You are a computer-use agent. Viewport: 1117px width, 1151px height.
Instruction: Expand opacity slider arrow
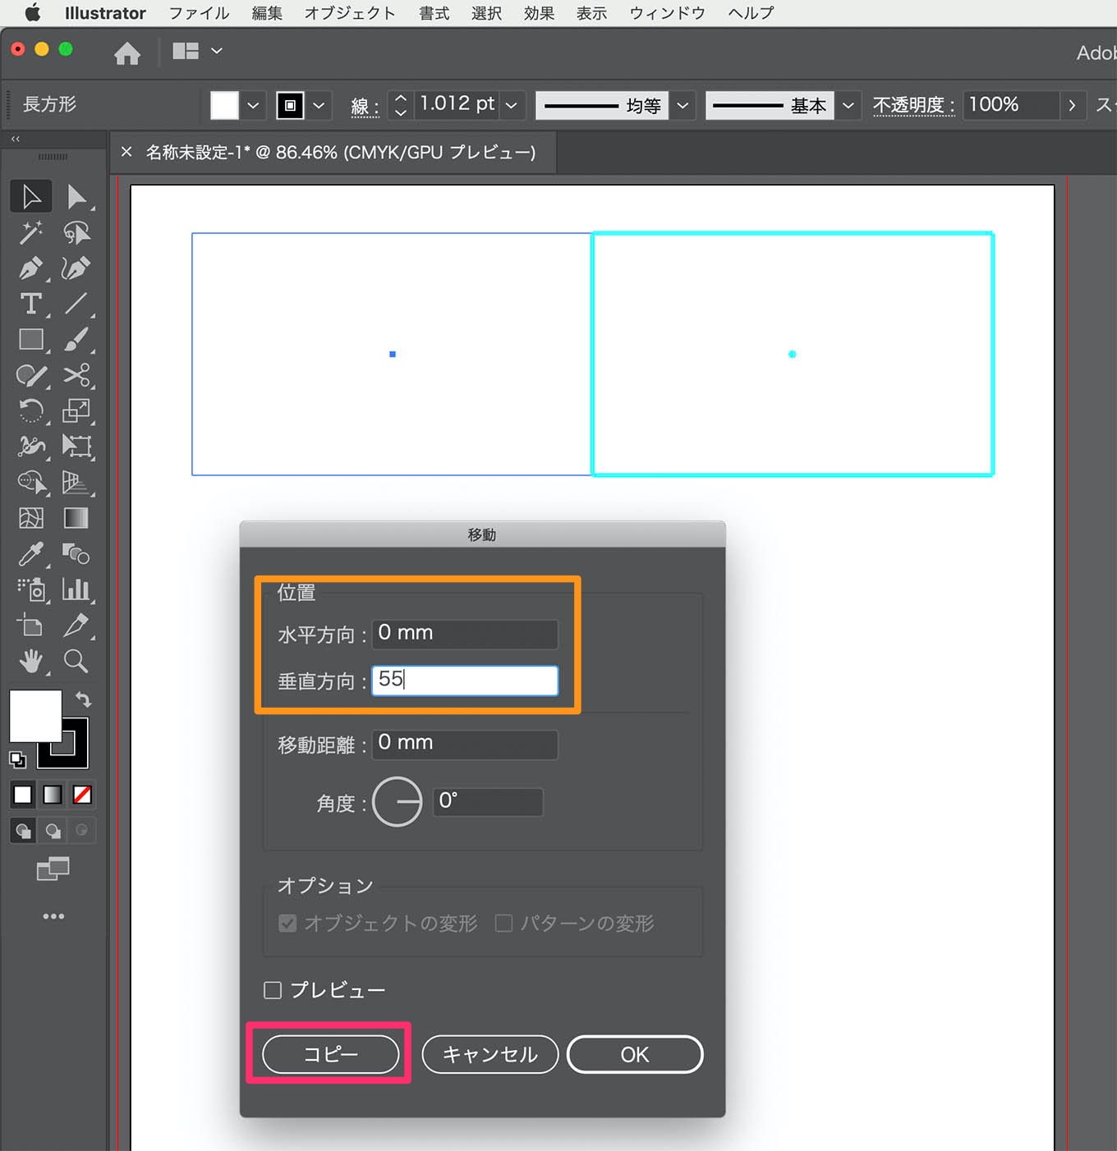tap(1072, 105)
